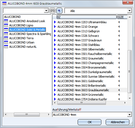135x128 pixels.
Task: Select ALUCOBOND 4mm I704 Indiana Kupfer row
Action: [x=92, y=99]
